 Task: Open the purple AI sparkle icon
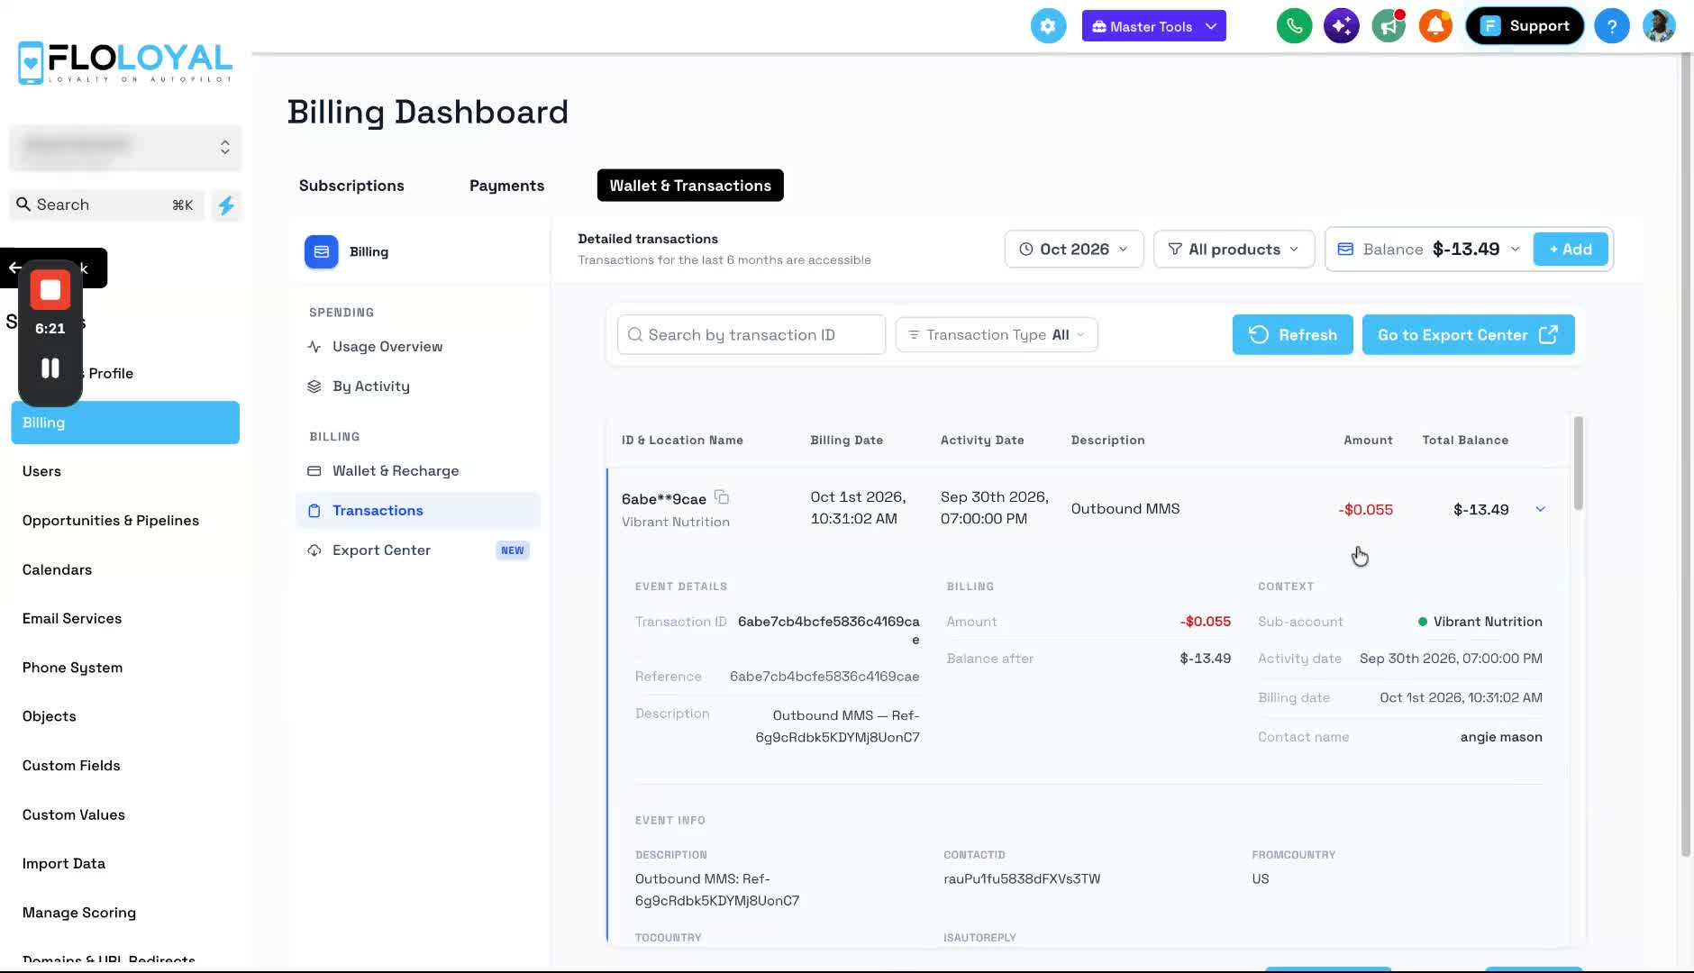pos(1341,26)
